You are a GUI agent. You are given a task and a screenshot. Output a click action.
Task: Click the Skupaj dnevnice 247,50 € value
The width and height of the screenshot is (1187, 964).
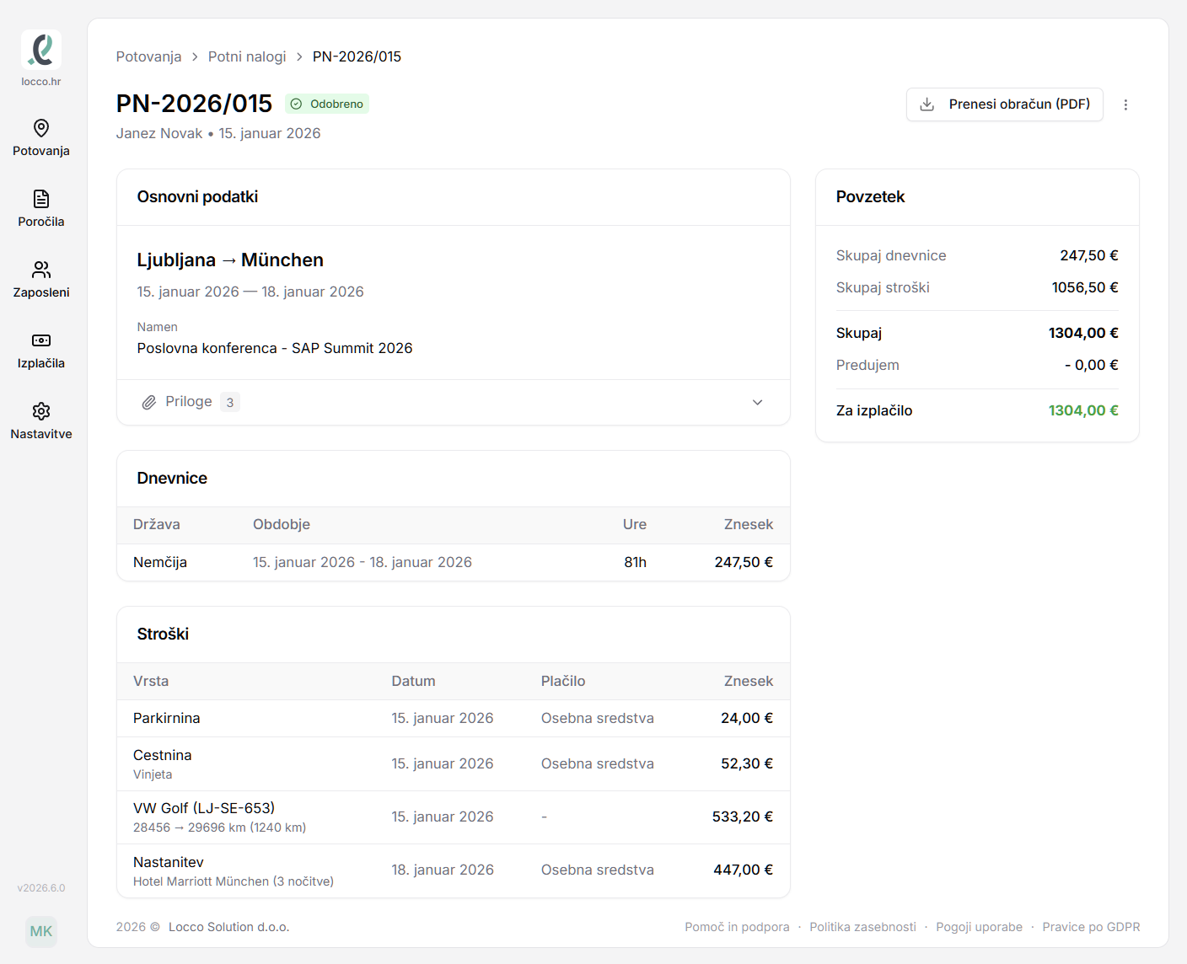click(x=1089, y=255)
